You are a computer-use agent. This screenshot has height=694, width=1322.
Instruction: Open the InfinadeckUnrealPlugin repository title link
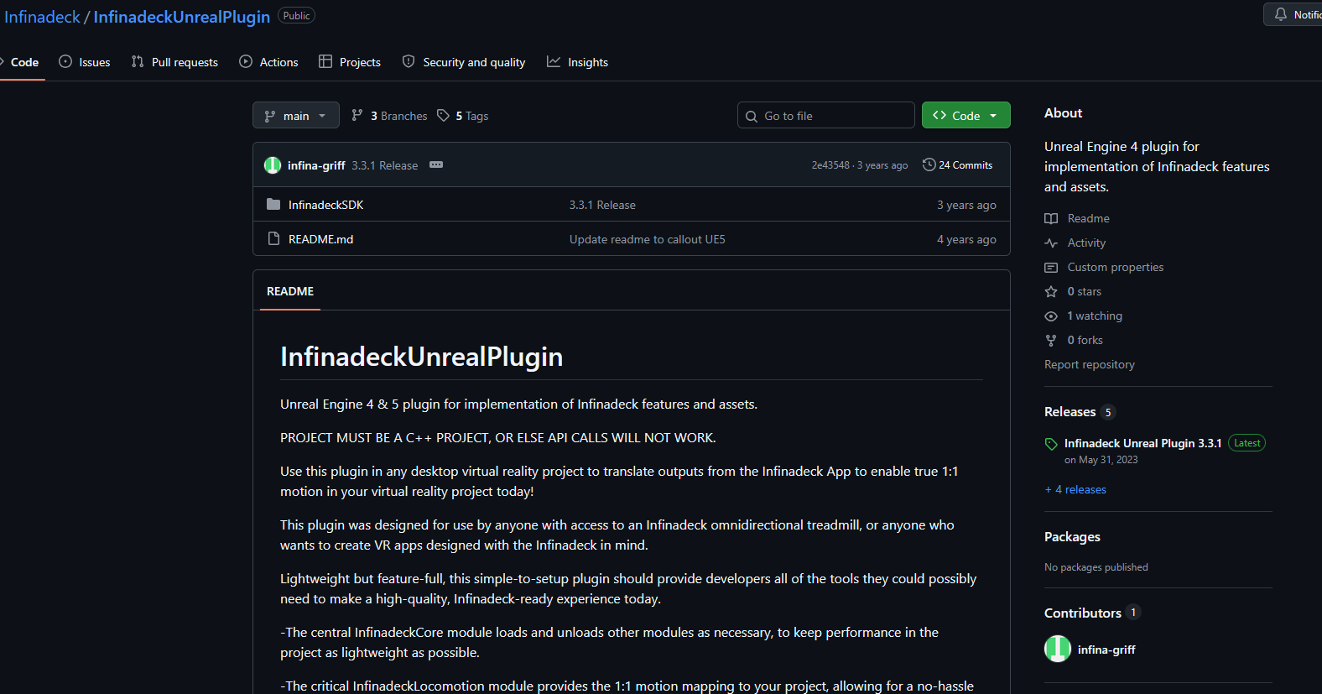(x=181, y=17)
